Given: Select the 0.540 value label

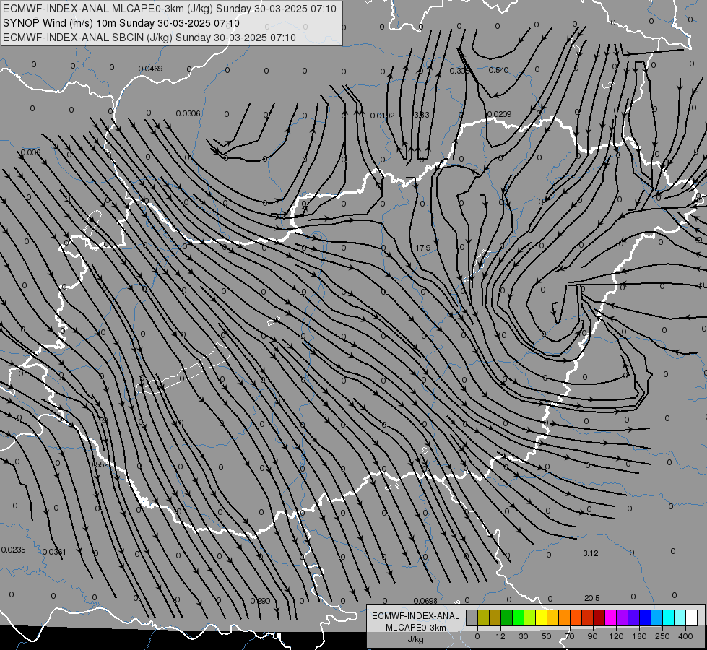Looking at the screenshot, I should (498, 70).
